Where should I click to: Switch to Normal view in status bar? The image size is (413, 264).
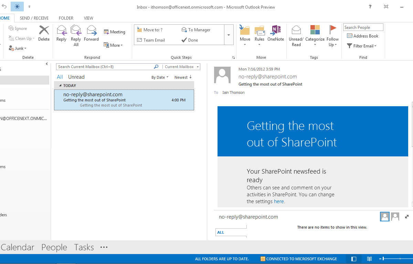click(x=353, y=259)
